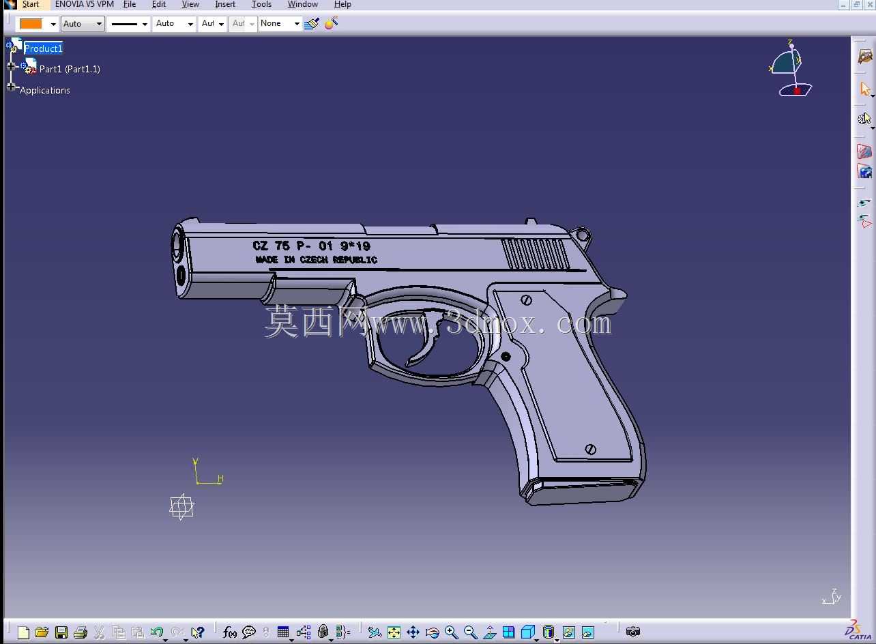This screenshot has width=876, height=644.
Task: Click the Paste clipboard icon
Action: coord(137,632)
